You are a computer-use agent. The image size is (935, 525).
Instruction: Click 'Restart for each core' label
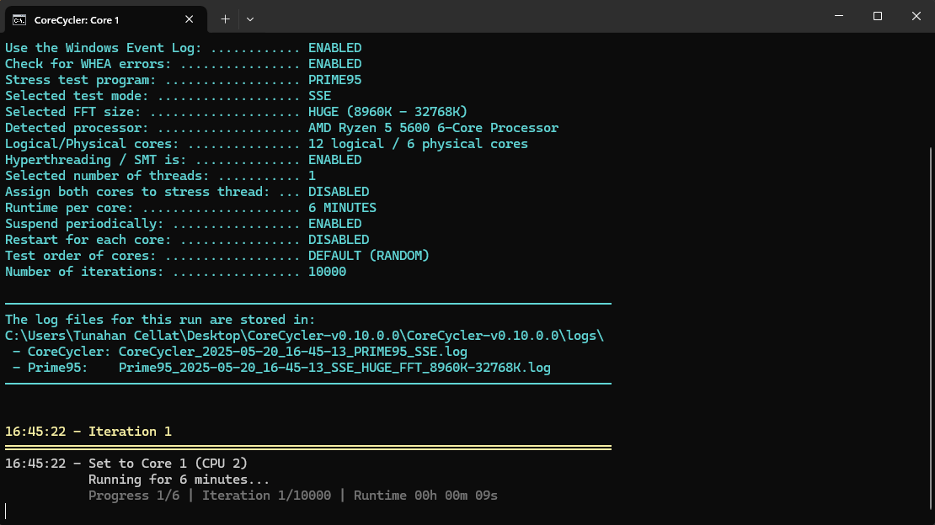click(x=88, y=240)
